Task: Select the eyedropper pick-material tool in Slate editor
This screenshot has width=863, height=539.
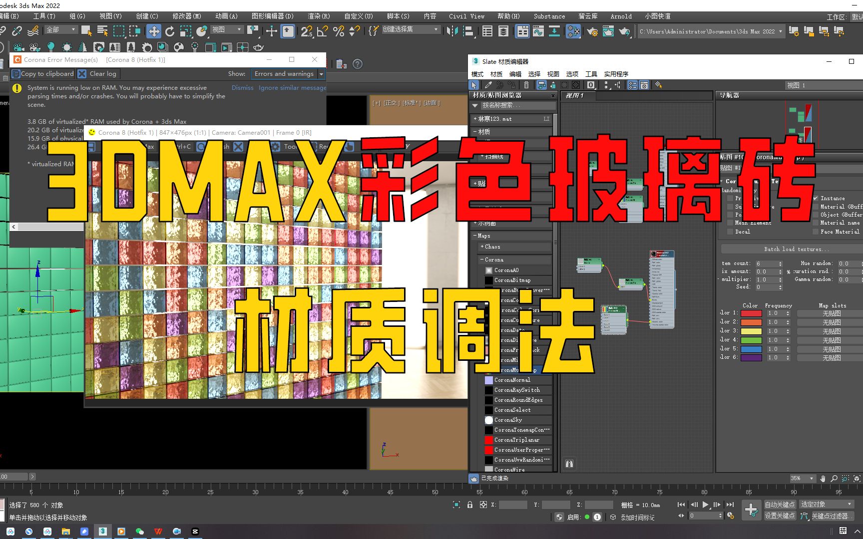Action: 488,86
